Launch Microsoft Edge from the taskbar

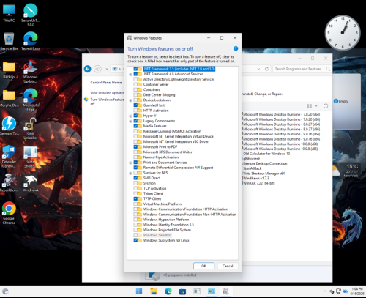(168, 291)
